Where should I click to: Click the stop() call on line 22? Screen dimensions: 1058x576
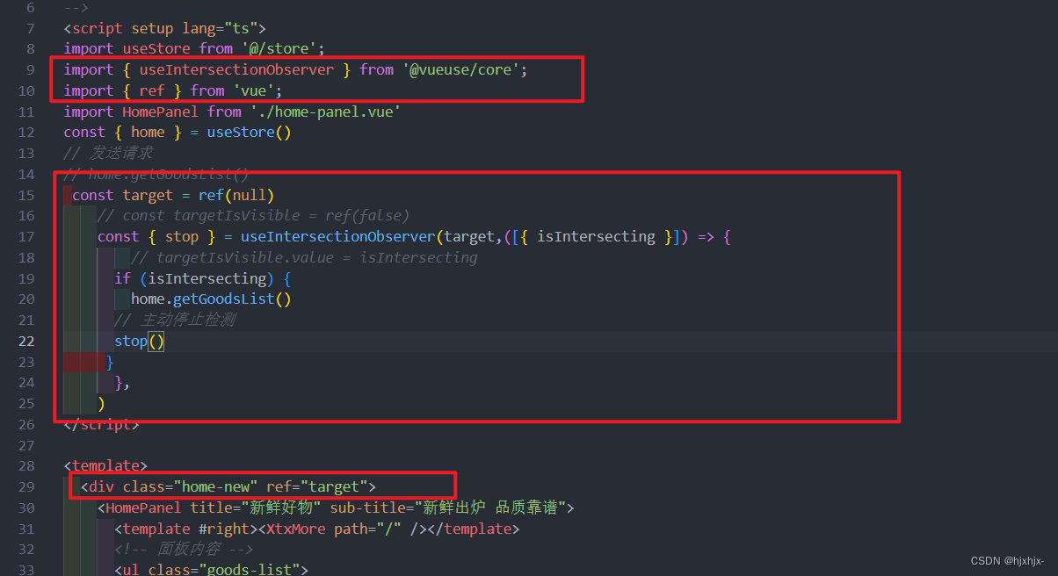pyautogui.click(x=140, y=342)
